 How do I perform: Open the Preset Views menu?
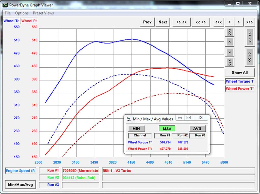(43, 13)
